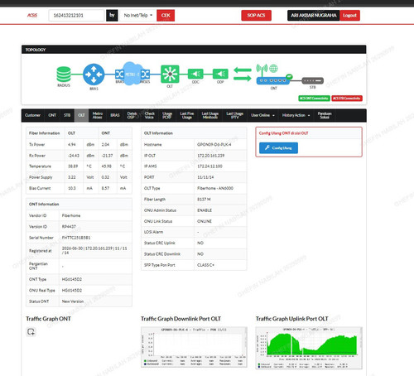Screen dimensions: 414x376
Task: Click the BRAS router icon in topology
Action: [94, 75]
